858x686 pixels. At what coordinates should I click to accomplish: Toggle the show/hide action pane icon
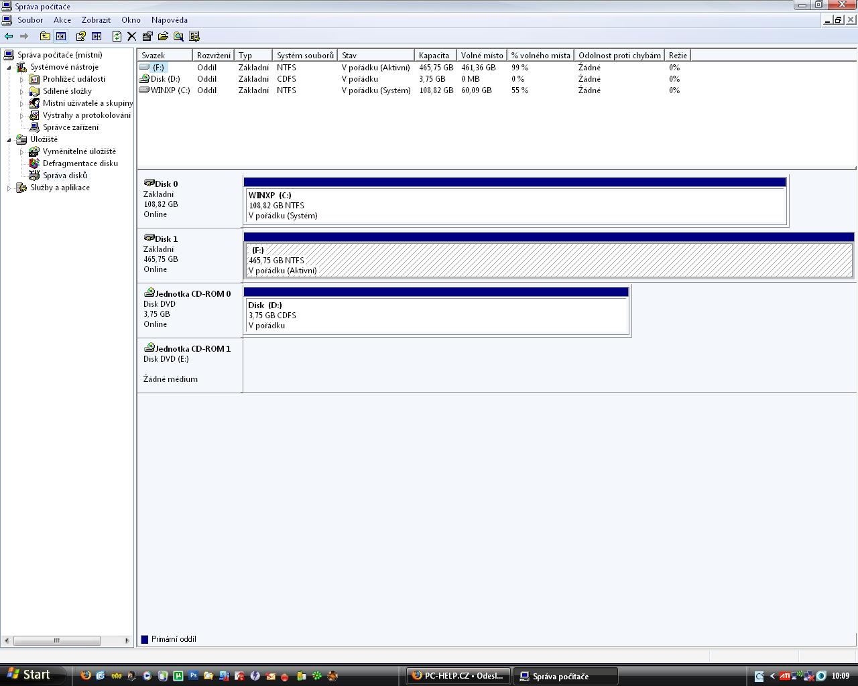[97, 36]
